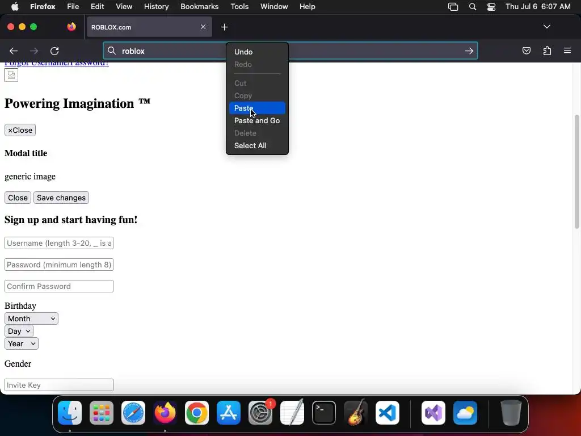
Task: Choose Paste in the context menu
Action: click(257, 108)
